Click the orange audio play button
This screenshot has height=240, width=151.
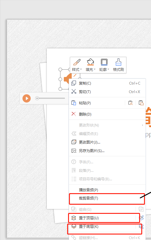pos(27,98)
